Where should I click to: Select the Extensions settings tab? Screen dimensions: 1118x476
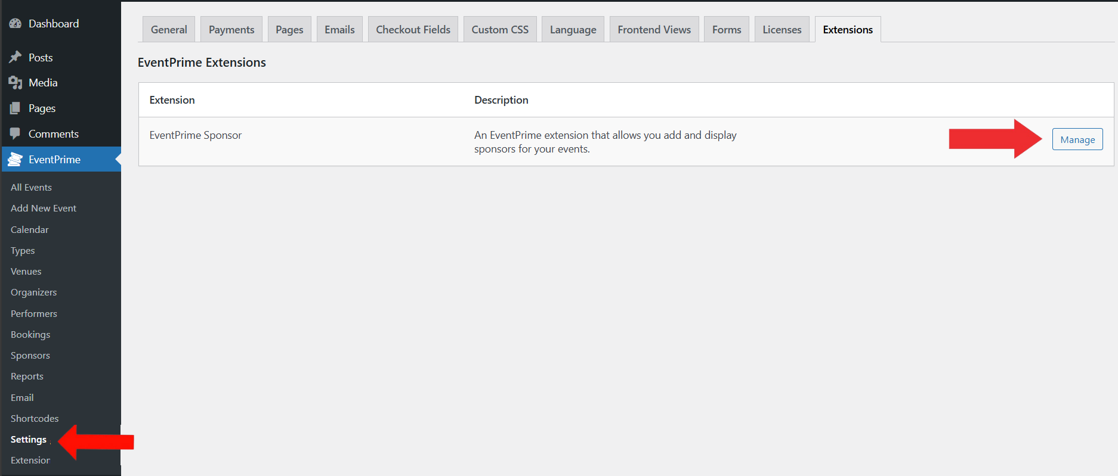coord(848,30)
